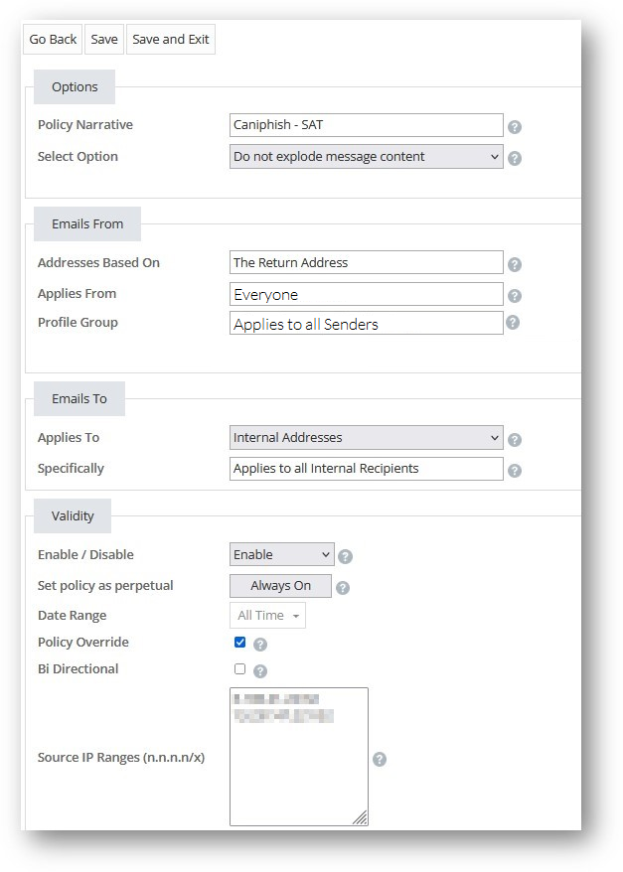Show help for the Applies To dropdown
The height and width of the screenshot is (872, 623).
pos(515,438)
